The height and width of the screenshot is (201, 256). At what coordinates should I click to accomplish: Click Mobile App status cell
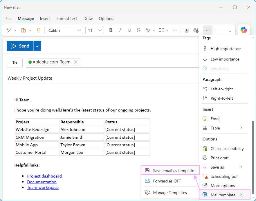127,145
